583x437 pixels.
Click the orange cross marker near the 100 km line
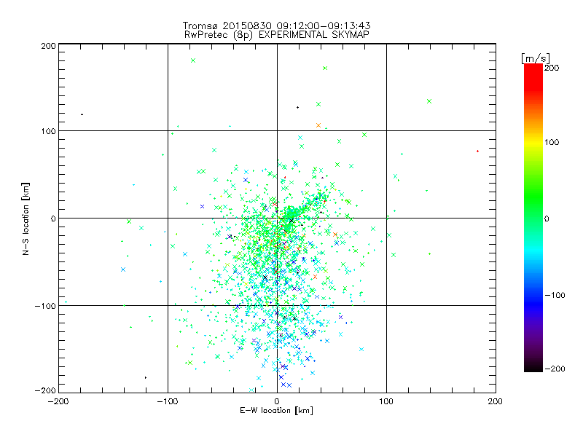coord(318,125)
